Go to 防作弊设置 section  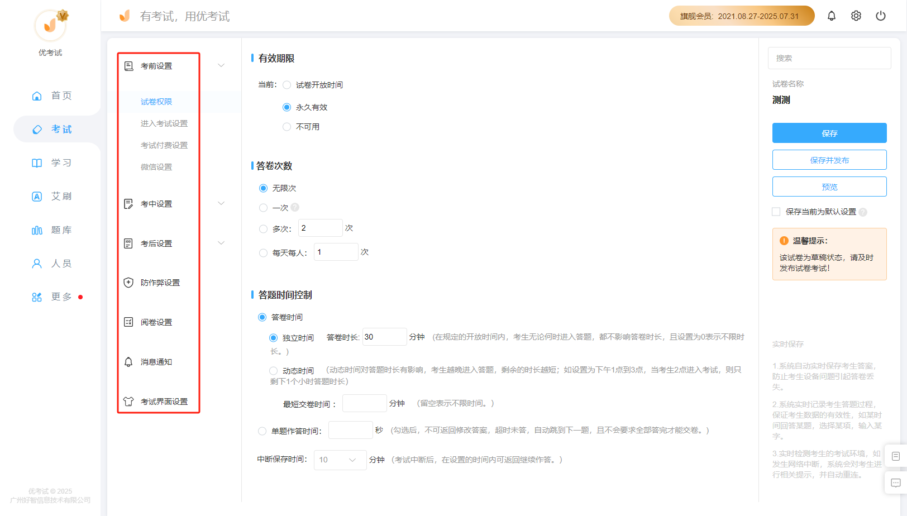coord(160,283)
